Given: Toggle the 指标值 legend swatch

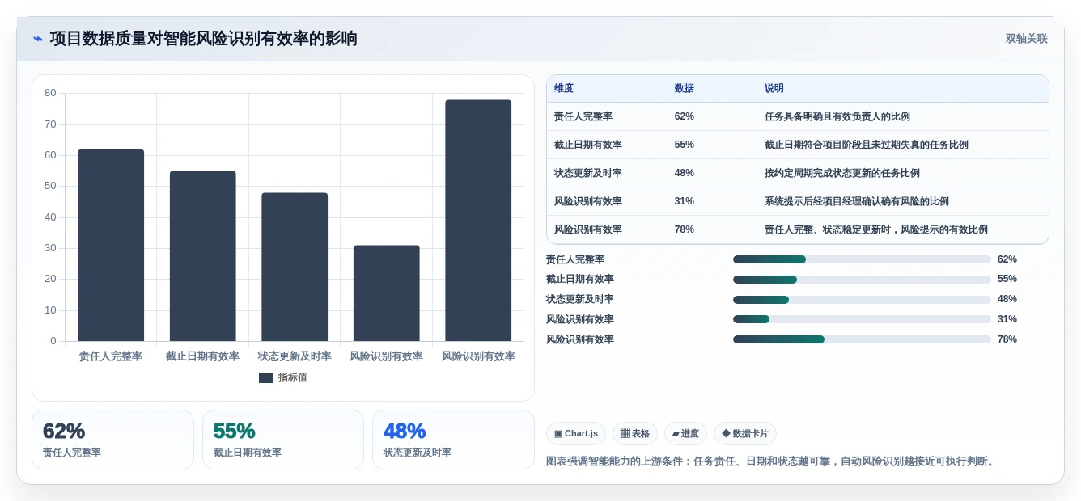Looking at the screenshot, I should point(266,377).
